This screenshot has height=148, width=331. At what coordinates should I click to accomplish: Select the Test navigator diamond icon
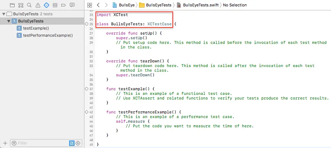point(46,5)
